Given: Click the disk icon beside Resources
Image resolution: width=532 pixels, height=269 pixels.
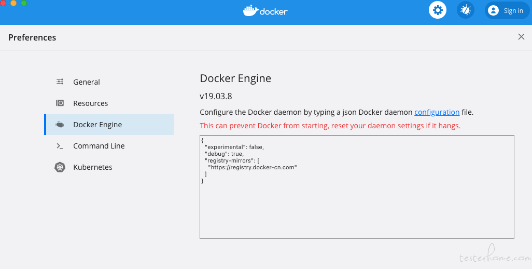Looking at the screenshot, I should [60, 103].
